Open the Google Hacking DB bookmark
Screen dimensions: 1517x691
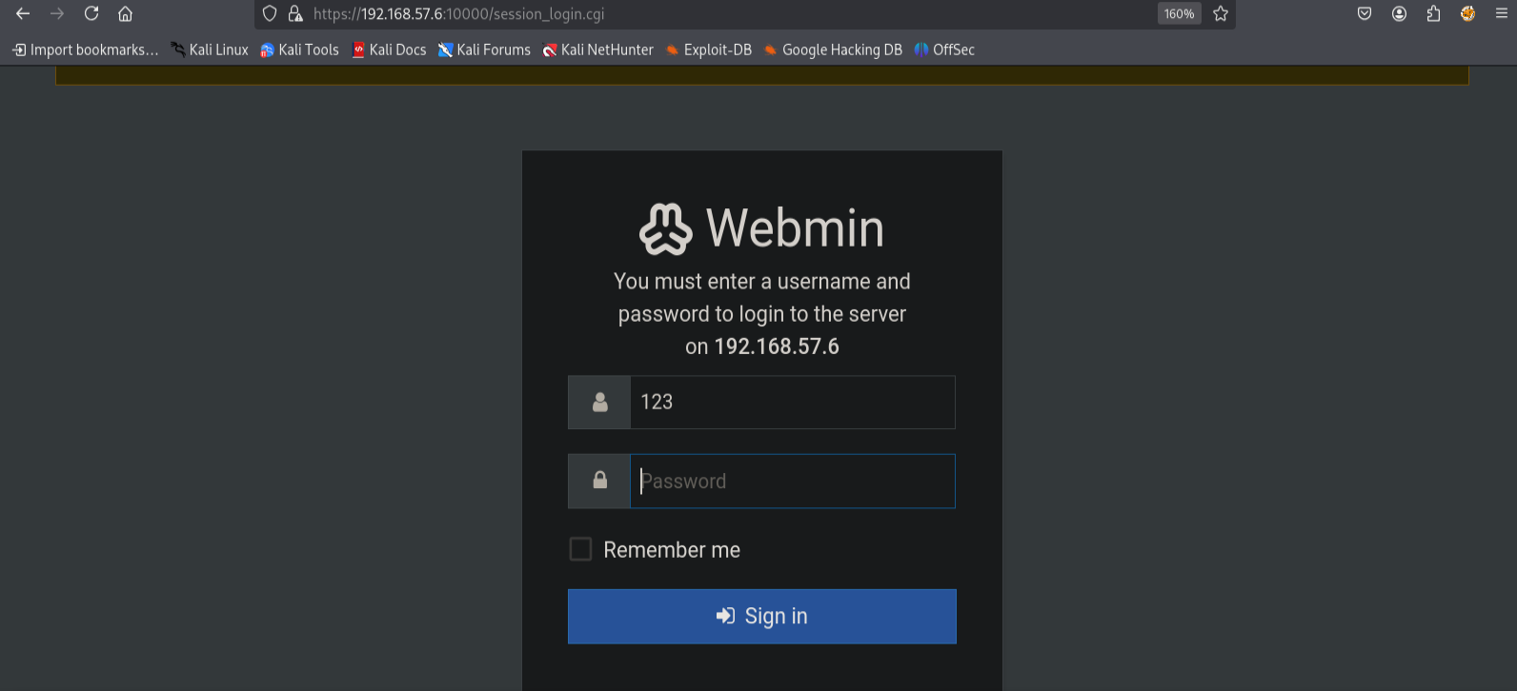(x=833, y=50)
